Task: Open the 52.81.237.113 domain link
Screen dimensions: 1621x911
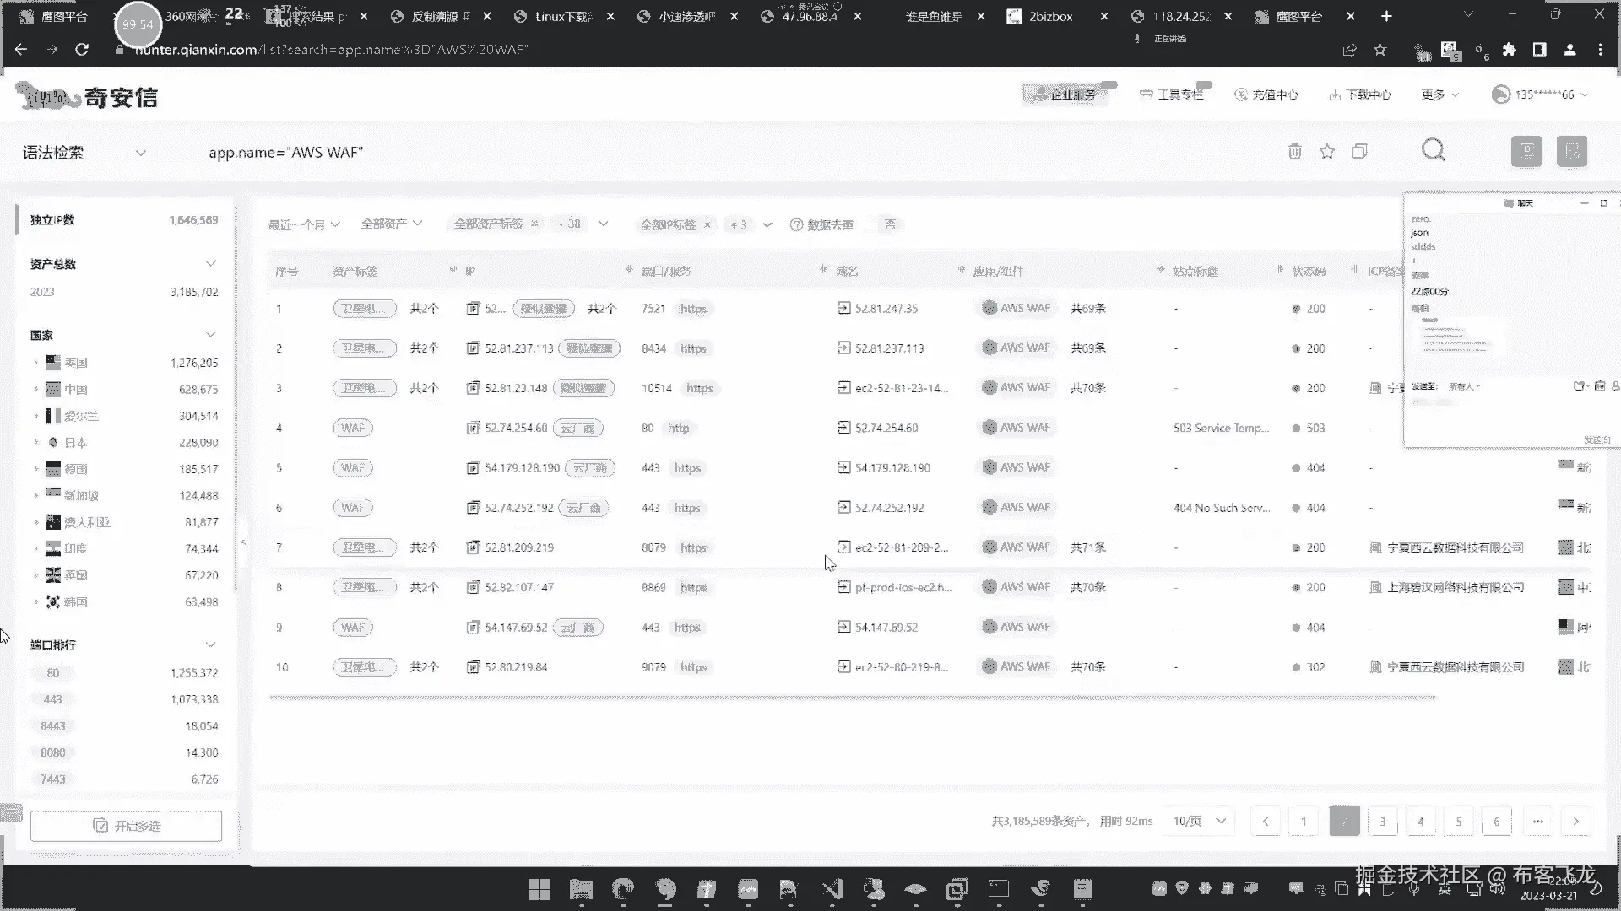Action: tap(888, 348)
